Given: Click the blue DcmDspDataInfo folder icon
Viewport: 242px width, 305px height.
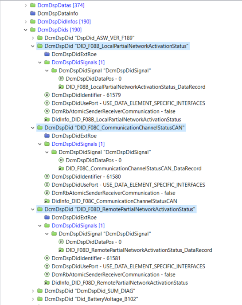Looking at the screenshot, I should 33,13.
